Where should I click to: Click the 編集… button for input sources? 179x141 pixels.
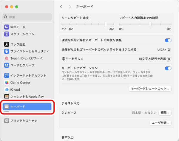[x=165, y=113]
